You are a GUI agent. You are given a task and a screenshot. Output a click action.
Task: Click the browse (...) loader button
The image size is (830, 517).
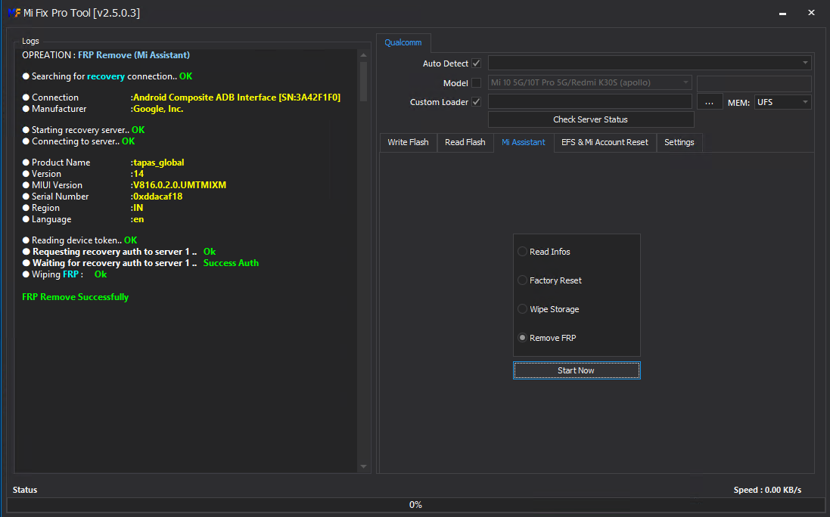(709, 102)
